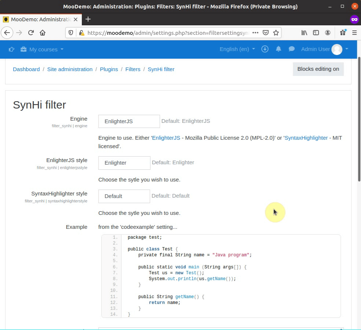The height and width of the screenshot is (330, 361).
Task: Click the SynHi filter breadcrumb
Action: (161, 69)
